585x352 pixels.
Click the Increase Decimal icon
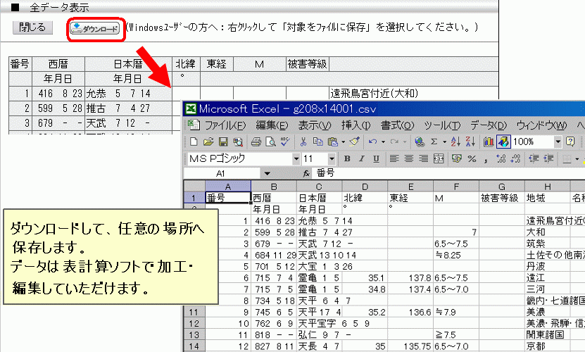tap(501, 158)
